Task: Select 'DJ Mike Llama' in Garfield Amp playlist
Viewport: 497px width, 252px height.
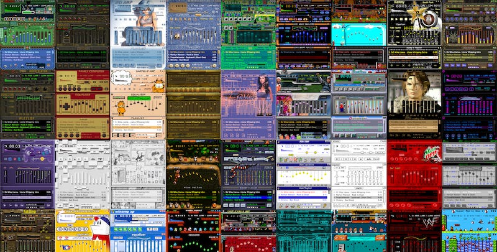Action: [137, 122]
